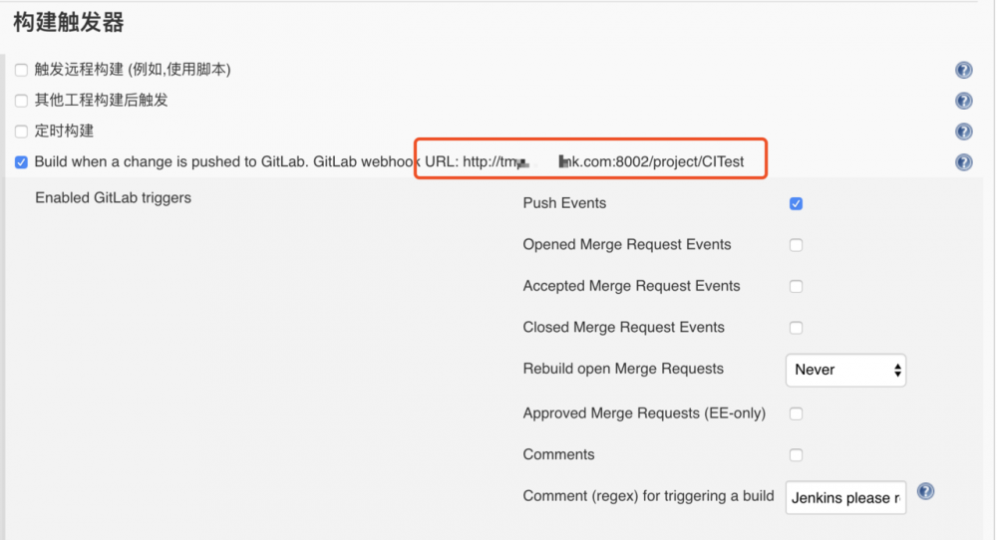Check the Comments trigger checkbox
The width and height of the screenshot is (997, 540).
(x=796, y=455)
